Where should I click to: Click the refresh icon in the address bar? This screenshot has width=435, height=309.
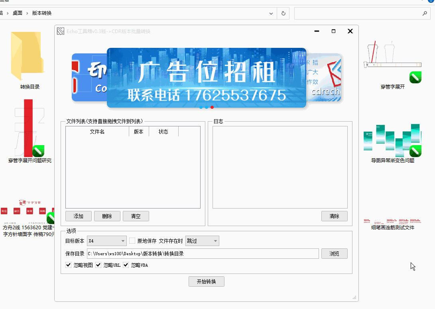(283, 13)
